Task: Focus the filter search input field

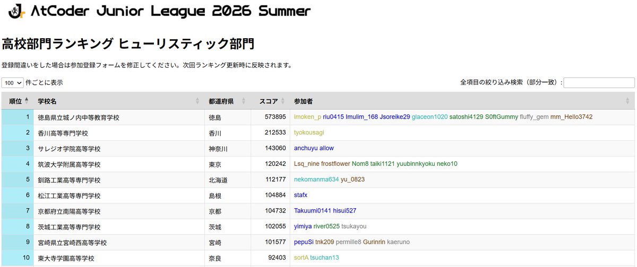Action: pyautogui.click(x=599, y=83)
